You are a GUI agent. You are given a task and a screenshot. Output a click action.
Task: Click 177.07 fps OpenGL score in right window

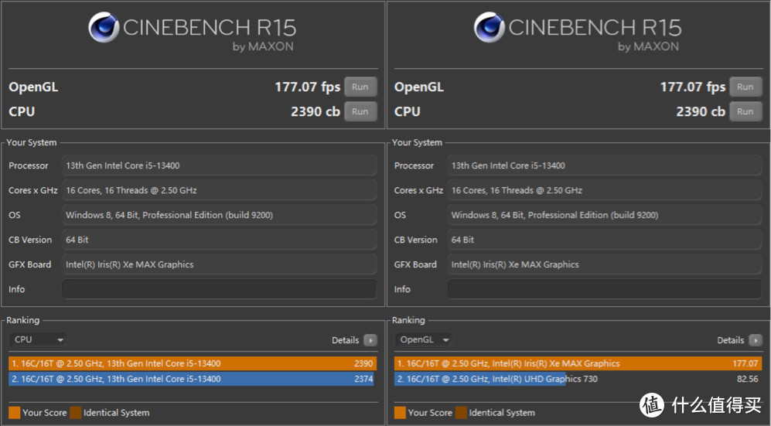pos(693,87)
